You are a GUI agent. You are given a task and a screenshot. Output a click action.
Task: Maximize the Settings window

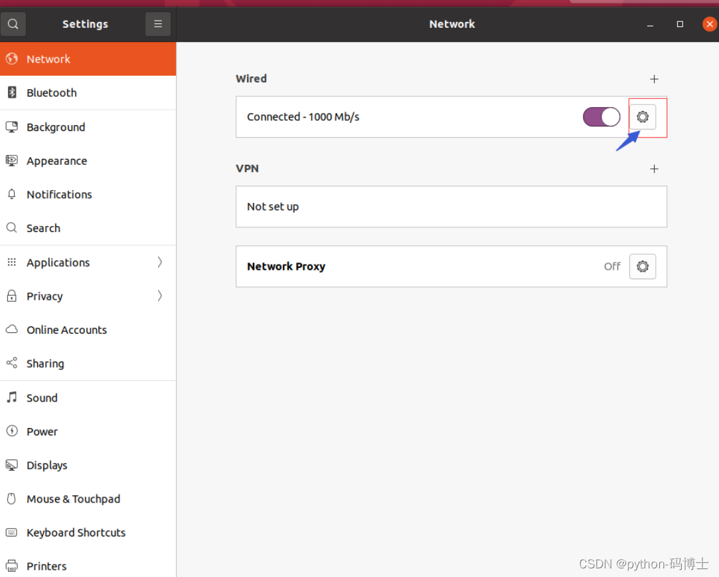point(680,25)
